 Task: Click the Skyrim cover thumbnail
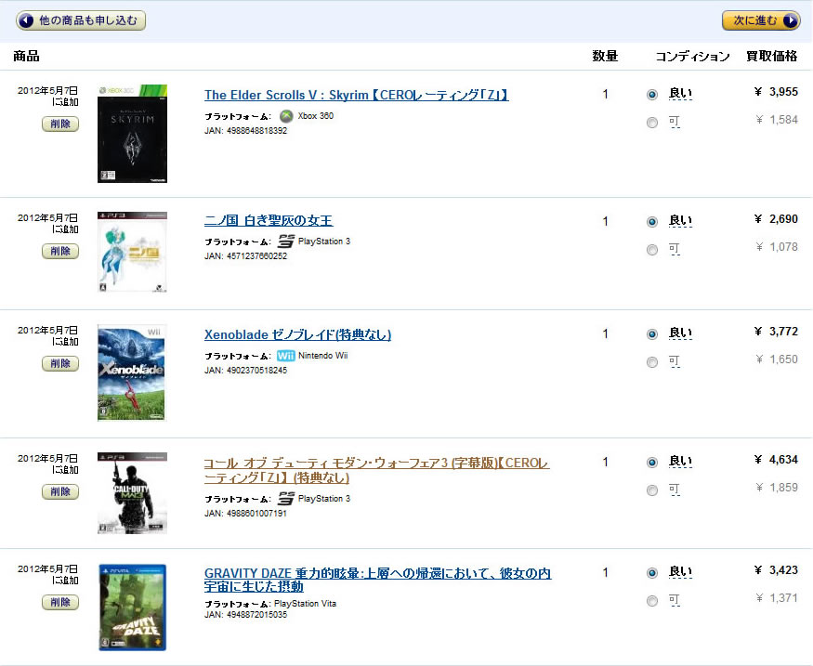click(132, 134)
